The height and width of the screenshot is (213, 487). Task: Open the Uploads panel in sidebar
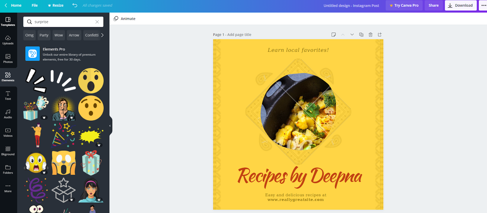point(8,40)
